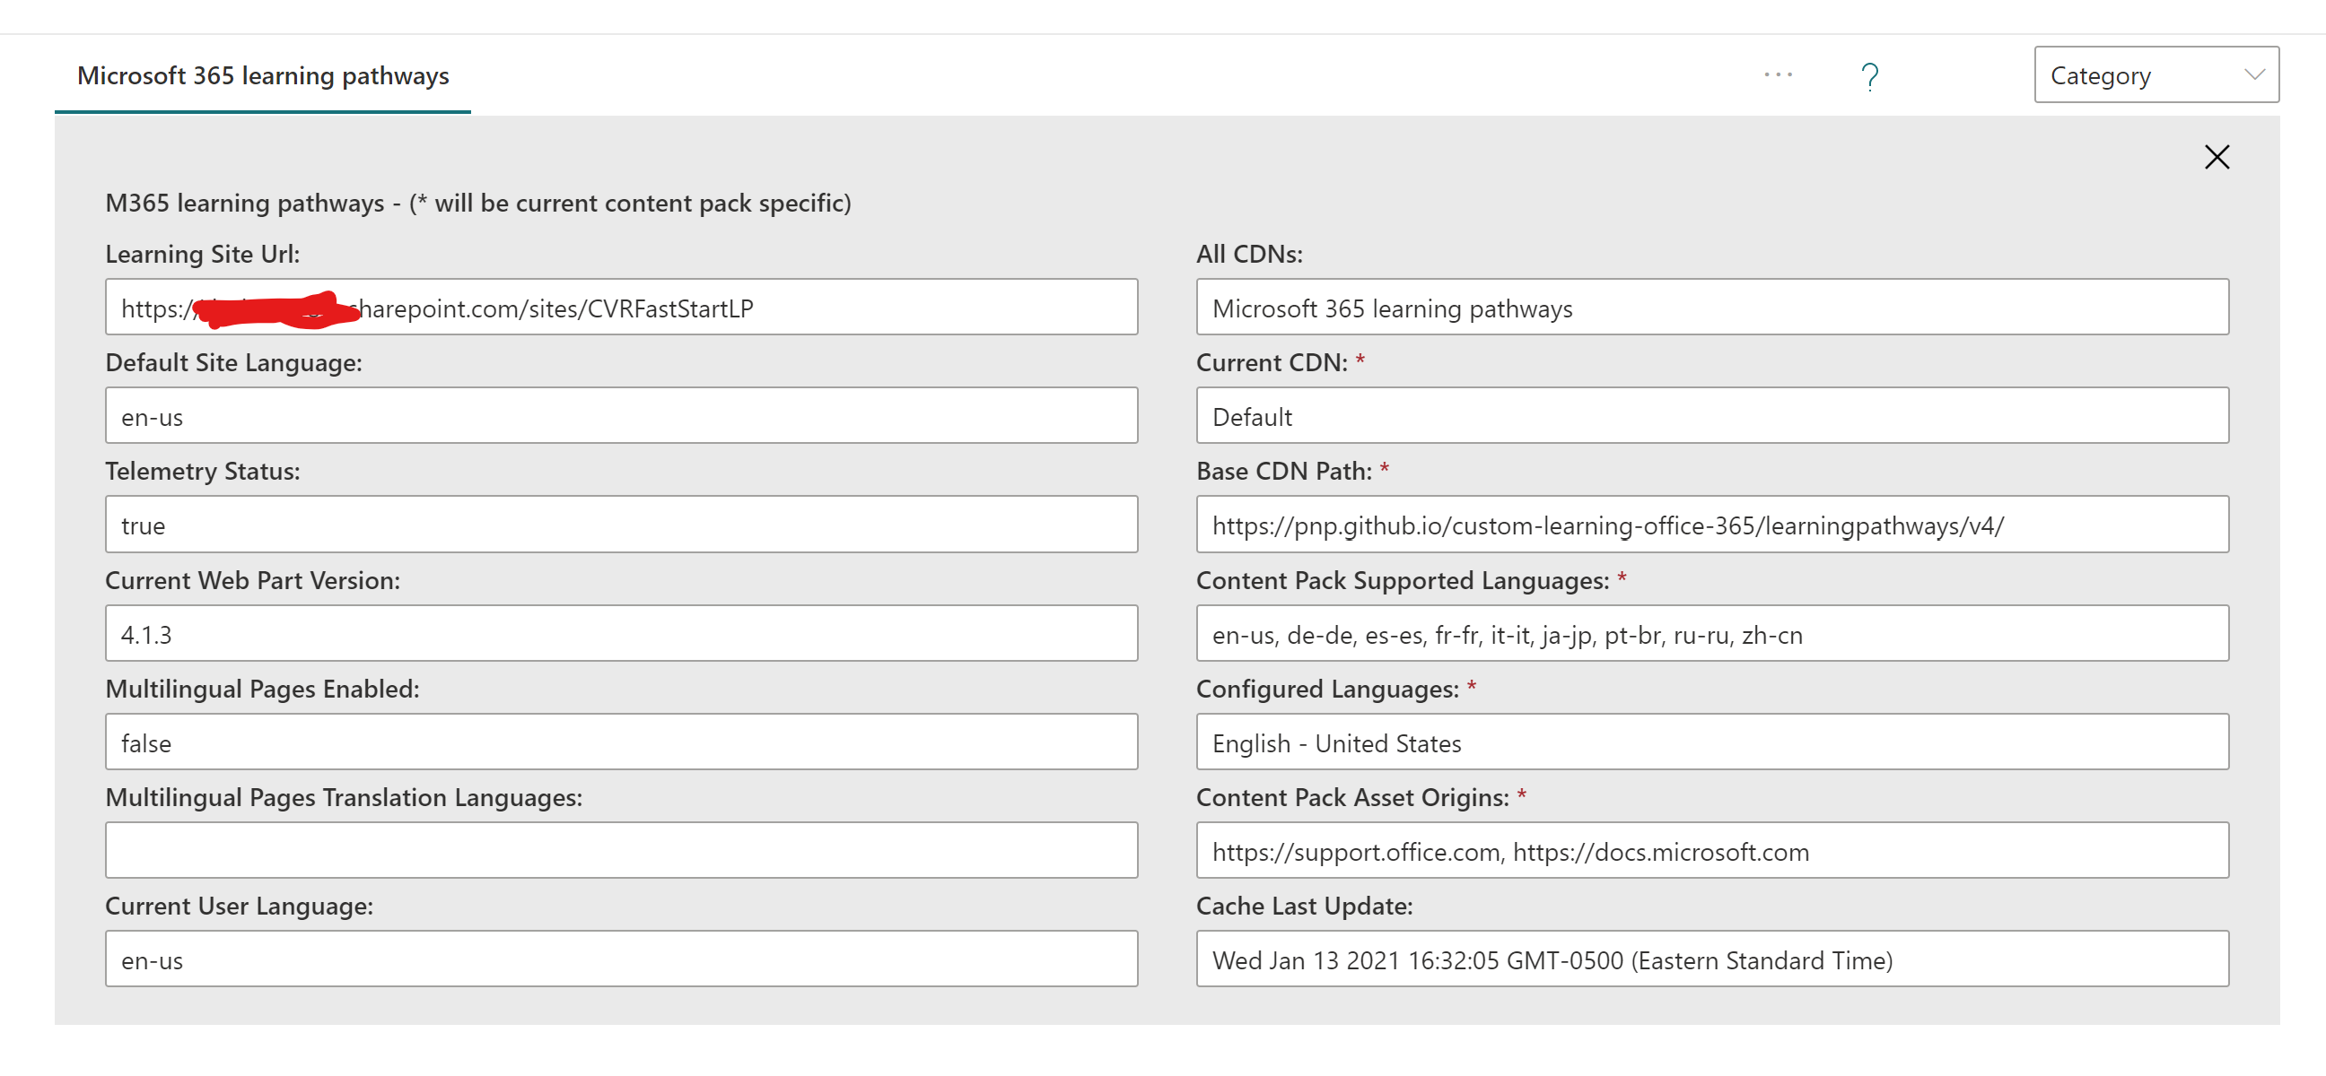
Task: Select the Current CDN field showing Default
Action: tap(1713, 416)
